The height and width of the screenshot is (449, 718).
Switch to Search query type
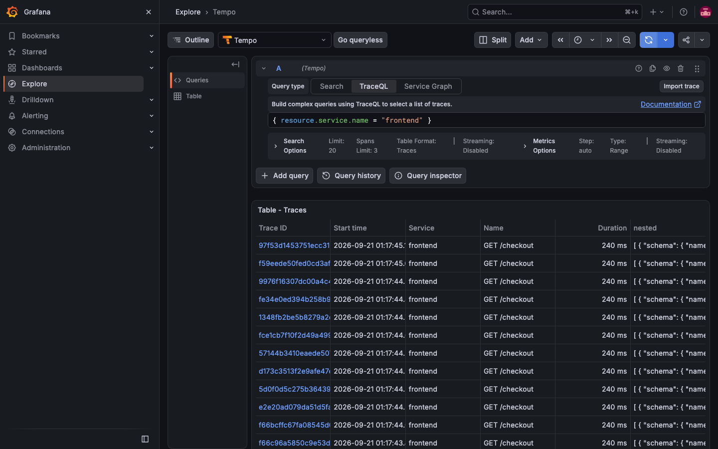coord(332,86)
